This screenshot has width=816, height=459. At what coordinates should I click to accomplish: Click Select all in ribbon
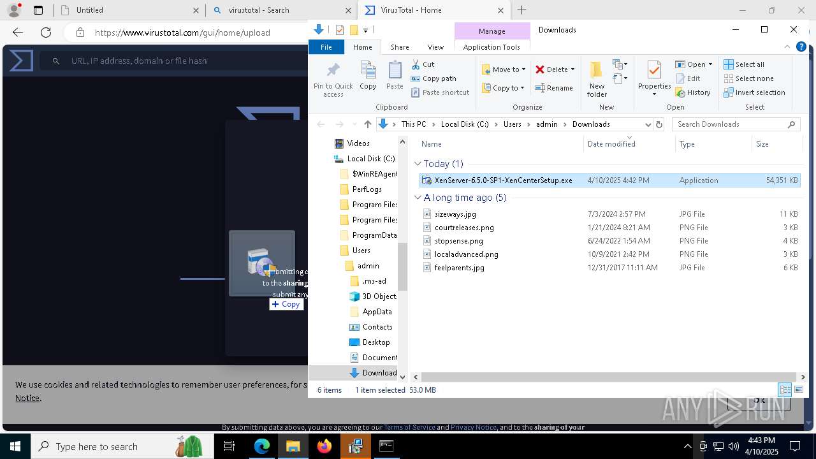pos(744,64)
